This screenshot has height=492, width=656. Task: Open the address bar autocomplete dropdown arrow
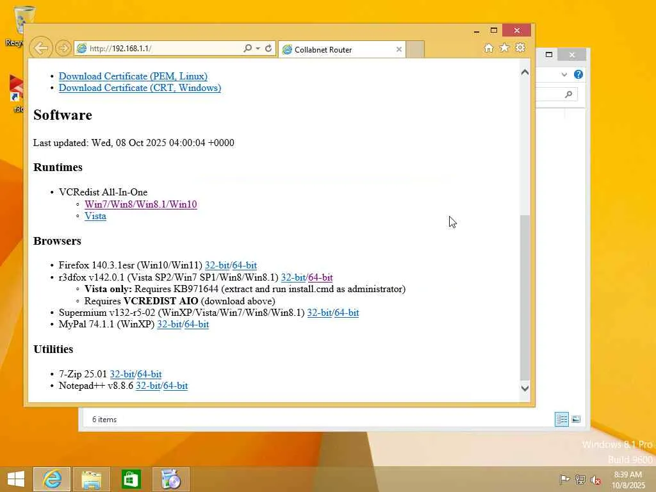click(258, 49)
